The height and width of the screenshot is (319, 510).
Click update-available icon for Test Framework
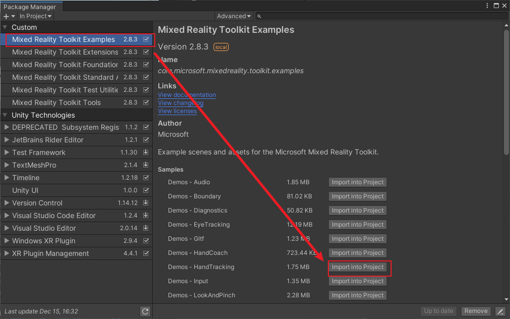point(146,152)
